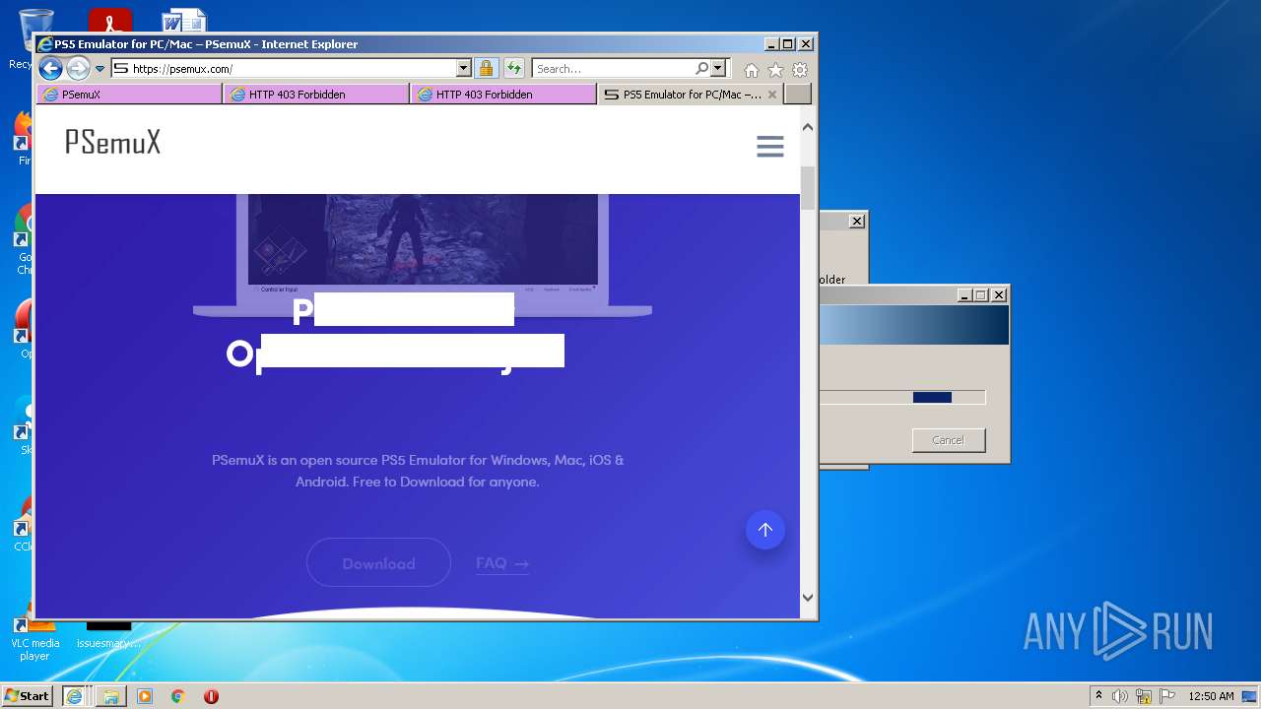Click the PSemuX site logo
This screenshot has width=1261, height=709.
coord(112,143)
